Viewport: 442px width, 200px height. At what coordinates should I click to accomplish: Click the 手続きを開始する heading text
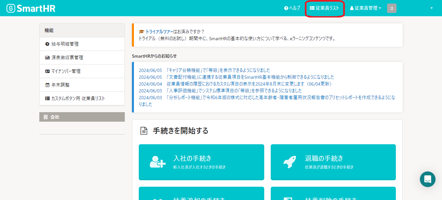coord(180,131)
